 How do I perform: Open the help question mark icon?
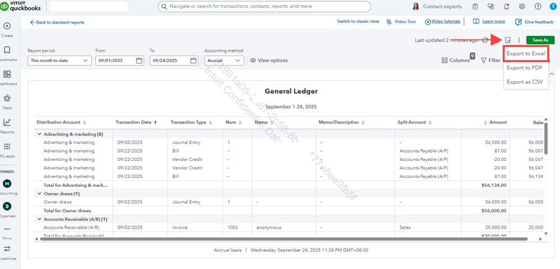pos(538,6)
